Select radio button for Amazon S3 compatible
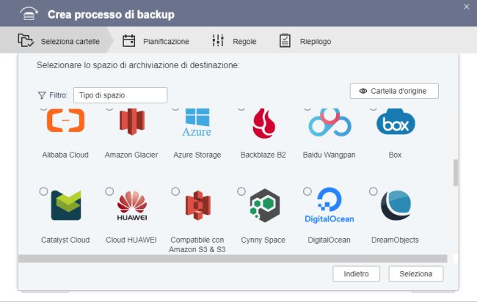Viewport: 477px width, 302px height. click(175, 191)
